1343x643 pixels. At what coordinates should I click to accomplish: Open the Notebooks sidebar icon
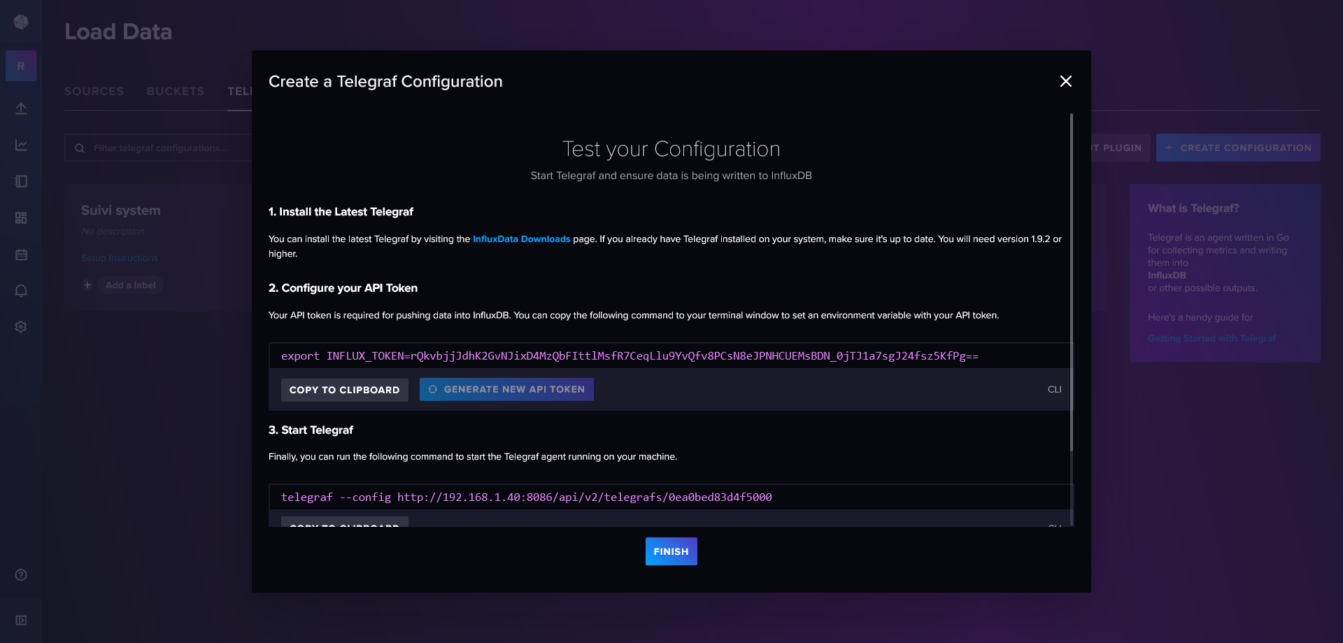click(x=21, y=181)
